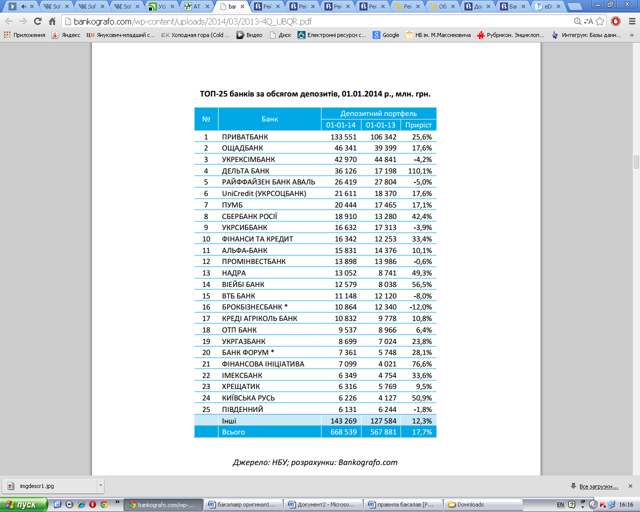
Task: Open the НБ ім. М.Максимовича bookmark
Action: 438,35
